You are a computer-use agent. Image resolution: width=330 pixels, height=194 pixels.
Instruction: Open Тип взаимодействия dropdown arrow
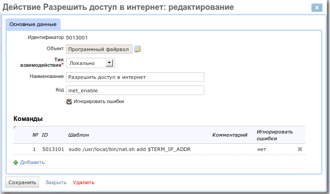[109, 63]
